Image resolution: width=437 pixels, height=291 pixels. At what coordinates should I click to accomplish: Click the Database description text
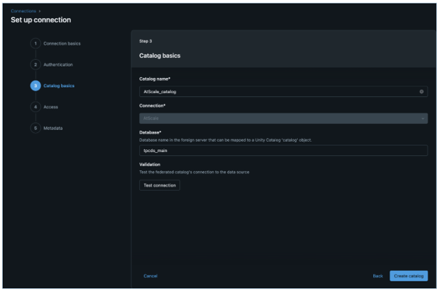(x=225, y=140)
